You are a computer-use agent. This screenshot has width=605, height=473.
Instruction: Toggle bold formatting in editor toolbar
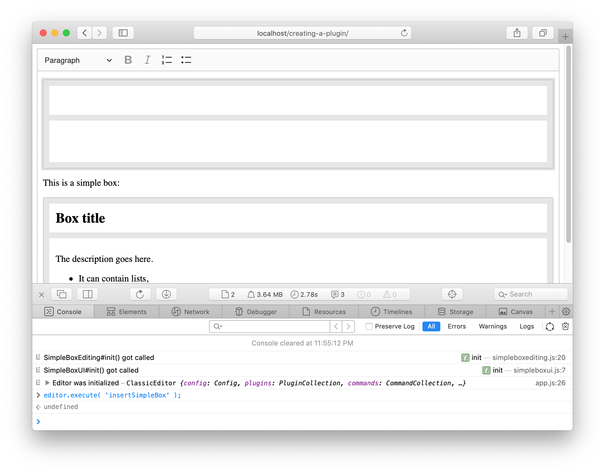pos(128,60)
